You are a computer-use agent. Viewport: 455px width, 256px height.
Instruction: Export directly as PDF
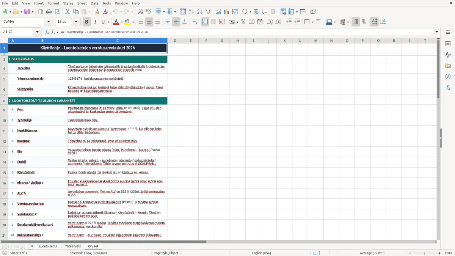pyautogui.click(x=41, y=12)
